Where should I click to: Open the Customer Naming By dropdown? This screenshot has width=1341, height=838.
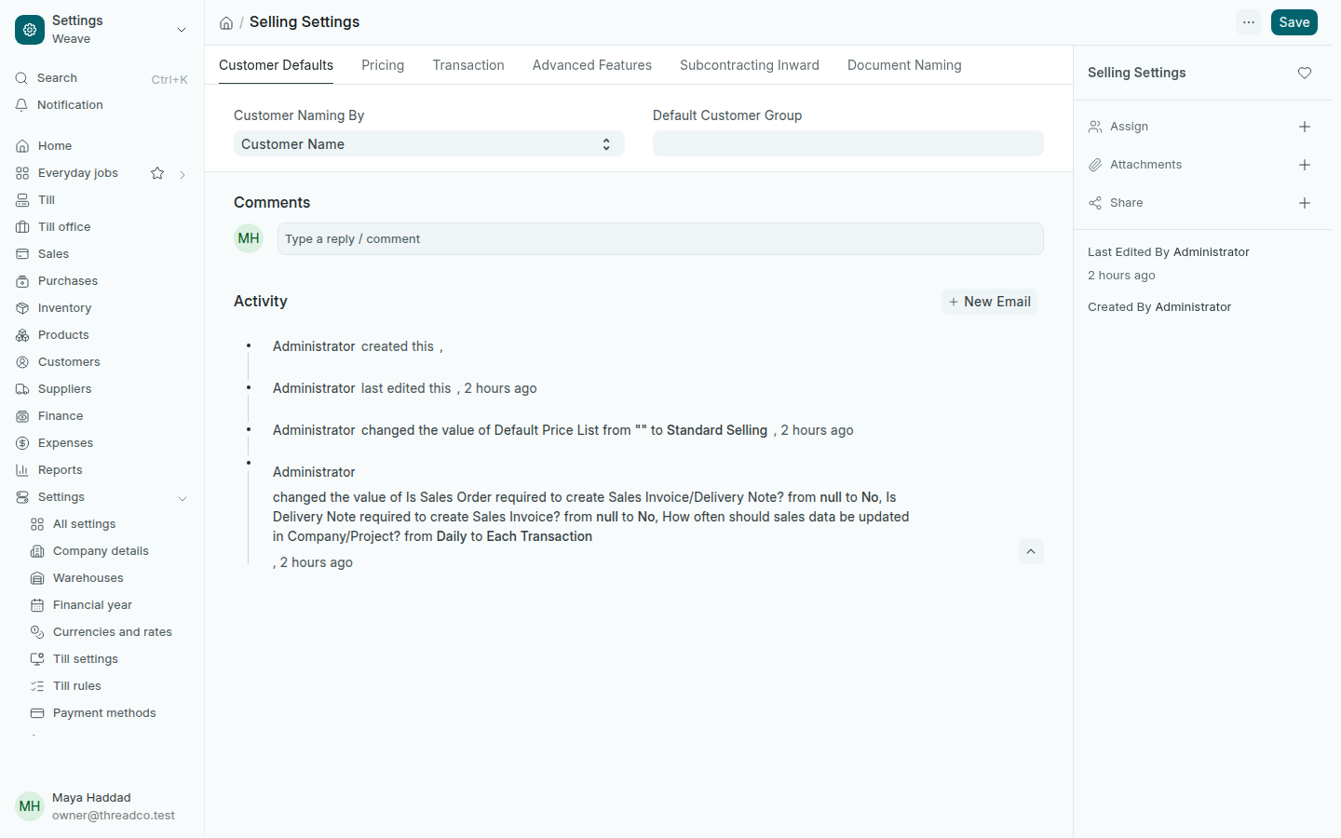(428, 143)
